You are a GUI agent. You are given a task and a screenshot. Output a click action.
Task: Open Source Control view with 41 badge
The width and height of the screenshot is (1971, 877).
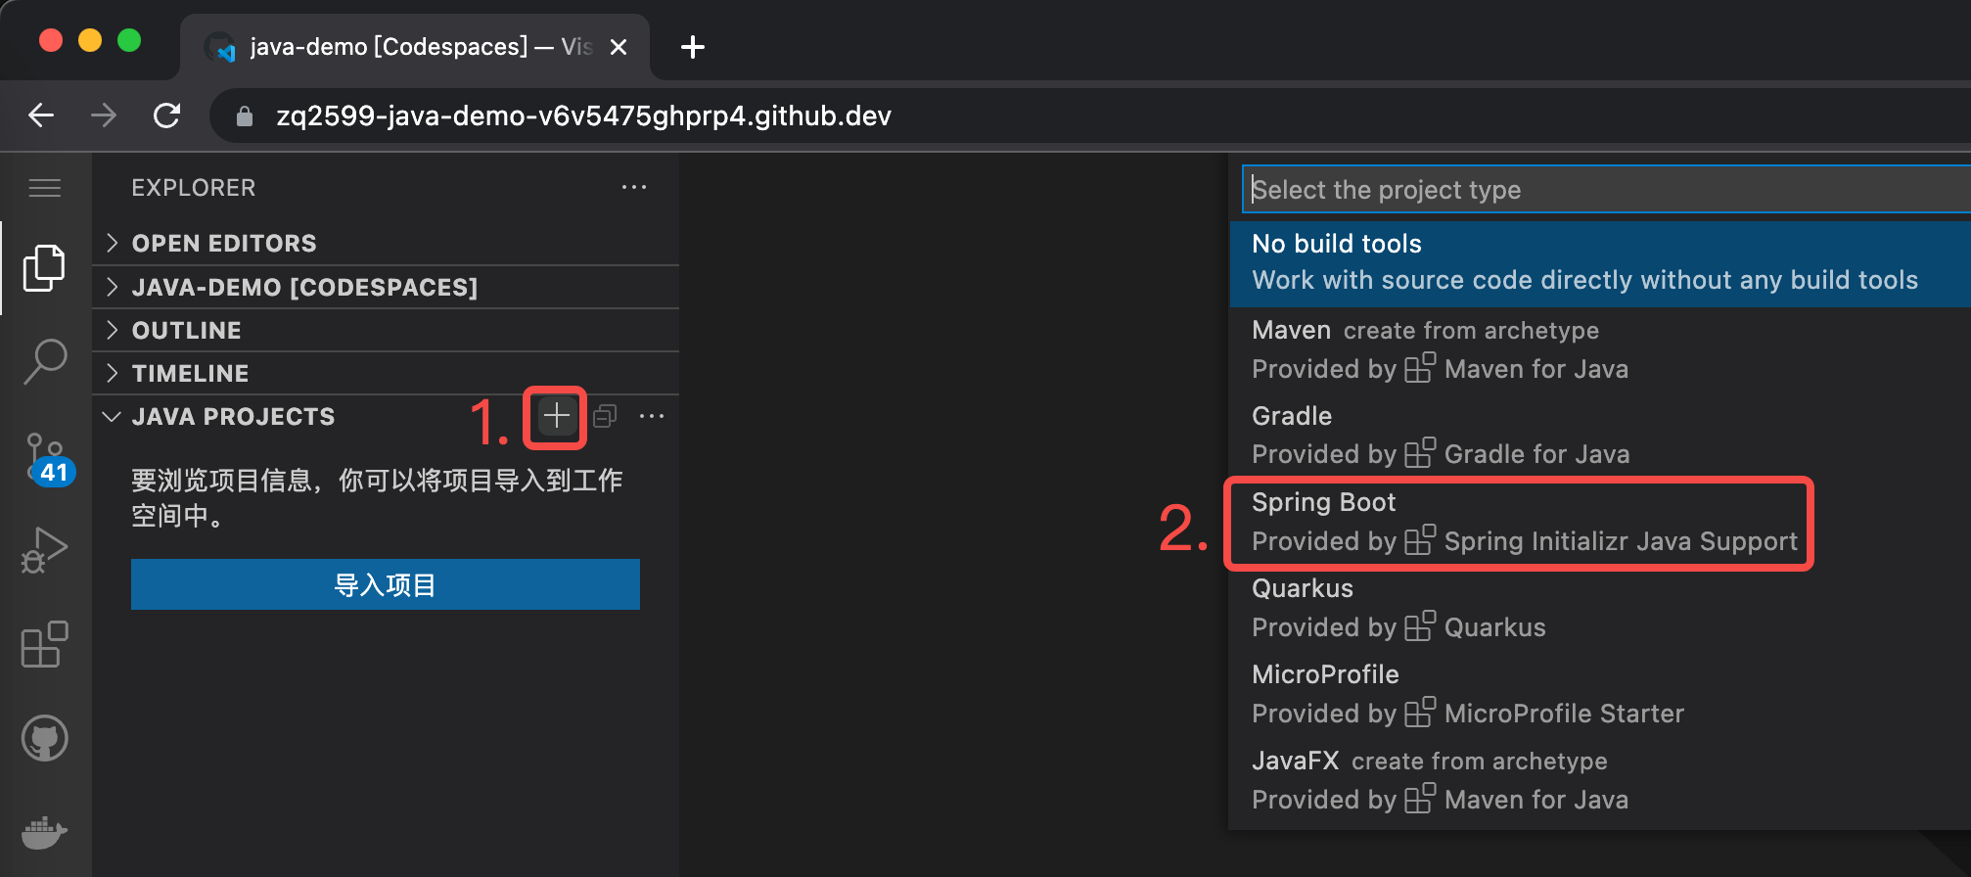point(49,458)
